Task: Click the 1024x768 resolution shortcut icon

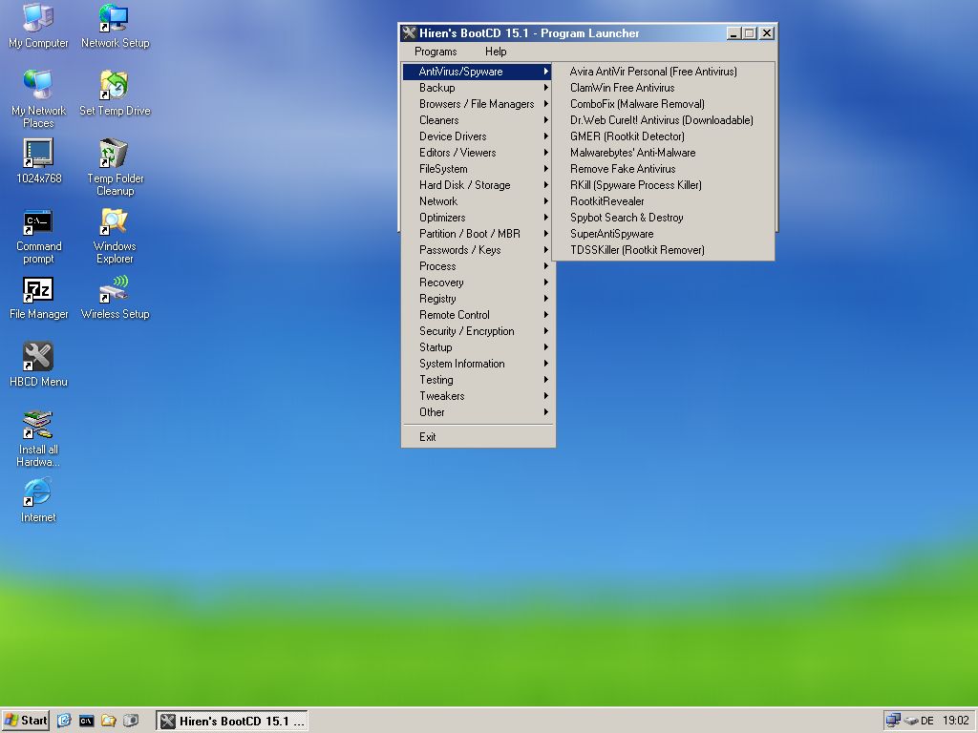Action: point(38,153)
